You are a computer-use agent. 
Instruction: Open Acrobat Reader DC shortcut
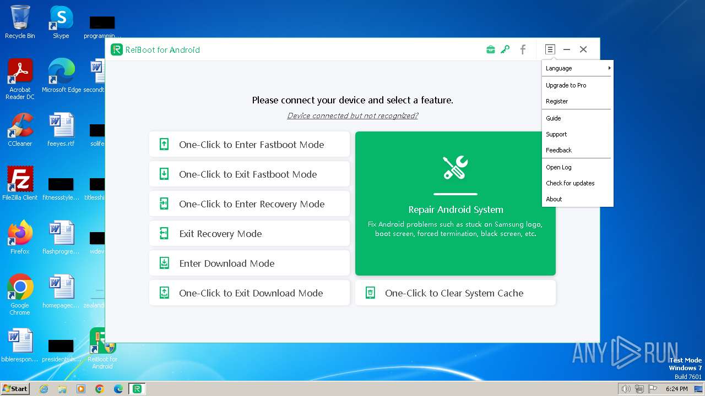point(20,79)
